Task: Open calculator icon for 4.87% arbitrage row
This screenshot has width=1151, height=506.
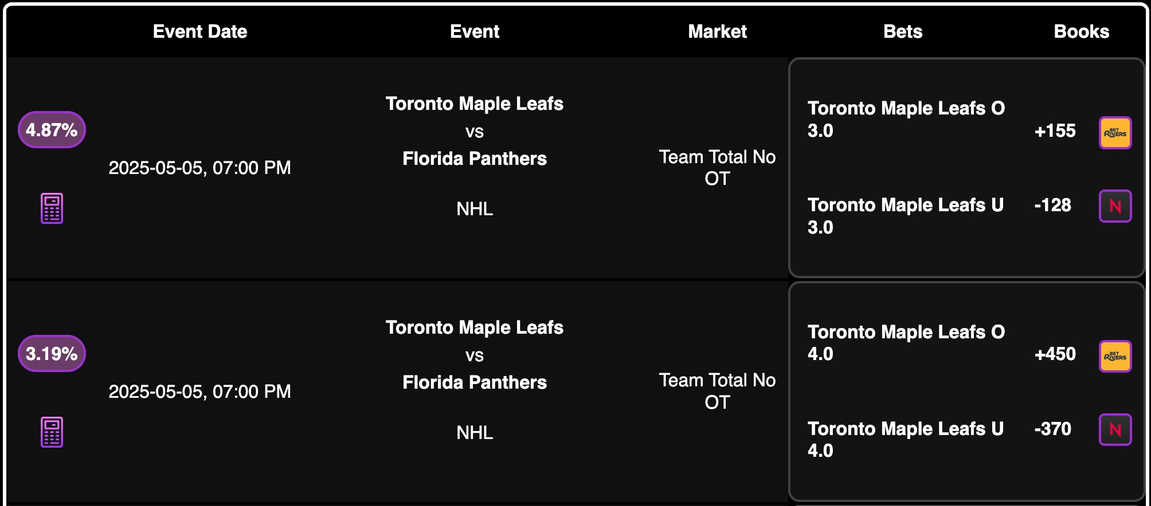Action: 52,208
